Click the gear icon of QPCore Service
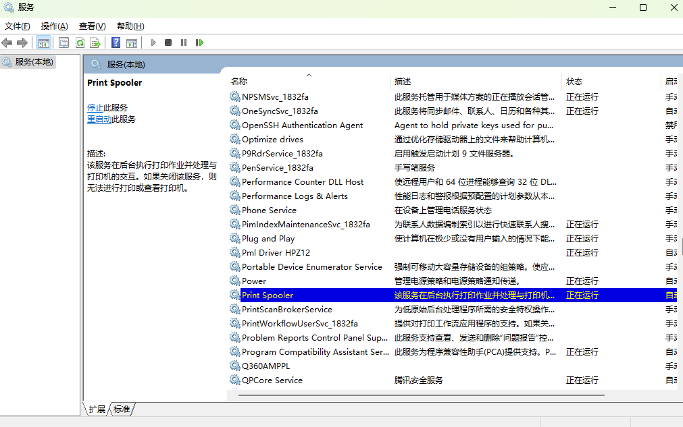Viewport: 683px width, 427px height. [235, 380]
